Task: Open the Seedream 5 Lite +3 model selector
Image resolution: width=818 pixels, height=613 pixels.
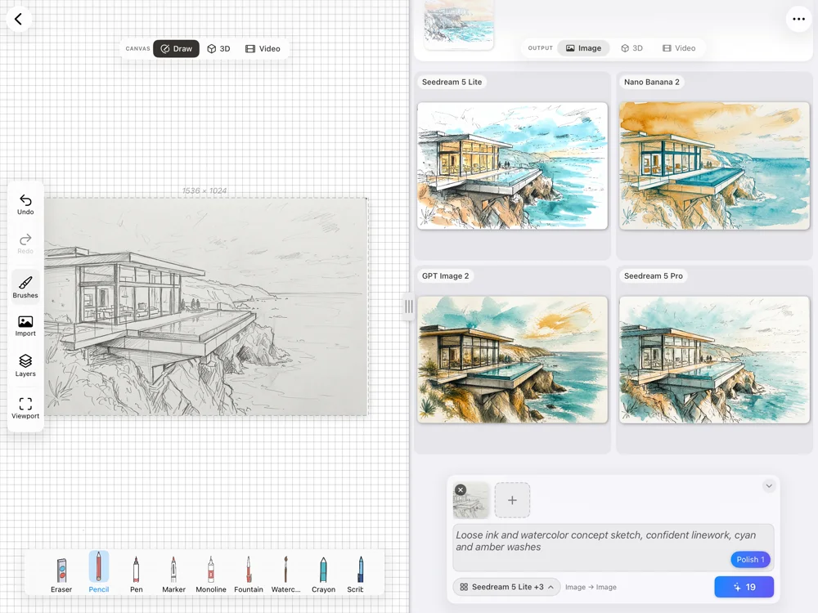Action: click(506, 587)
